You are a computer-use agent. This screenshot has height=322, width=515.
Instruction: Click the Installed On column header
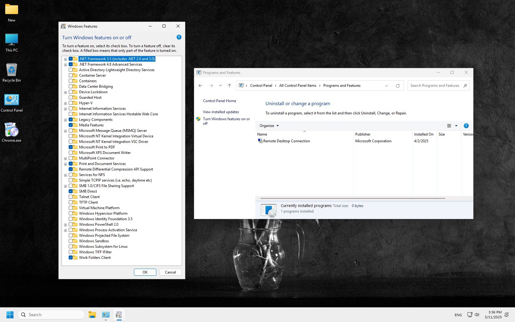click(x=423, y=134)
